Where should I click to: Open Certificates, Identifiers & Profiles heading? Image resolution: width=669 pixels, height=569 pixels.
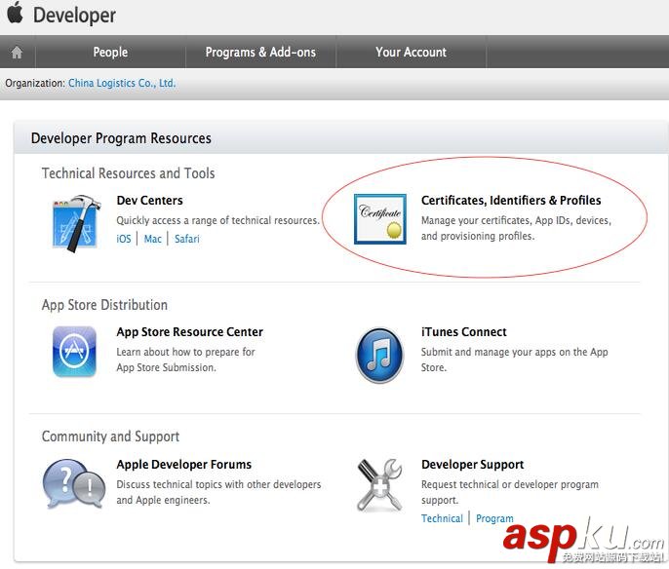click(x=511, y=201)
